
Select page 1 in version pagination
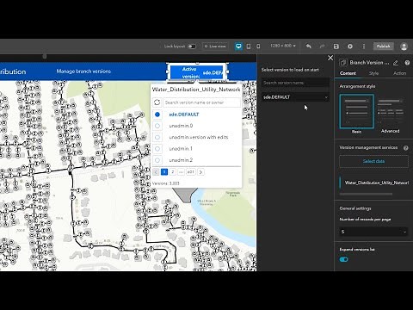coord(164,172)
